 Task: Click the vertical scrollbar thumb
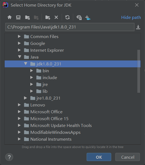[139, 71]
